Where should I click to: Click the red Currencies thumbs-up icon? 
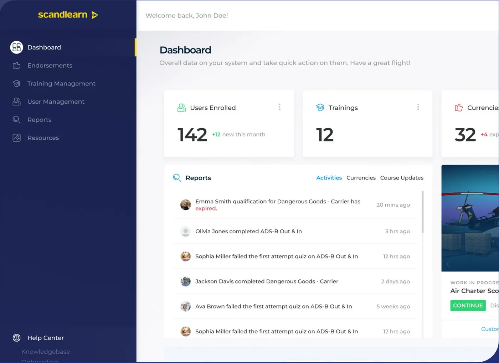click(459, 108)
